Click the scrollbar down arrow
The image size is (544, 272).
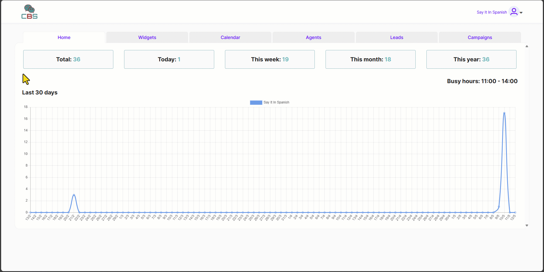(x=527, y=225)
